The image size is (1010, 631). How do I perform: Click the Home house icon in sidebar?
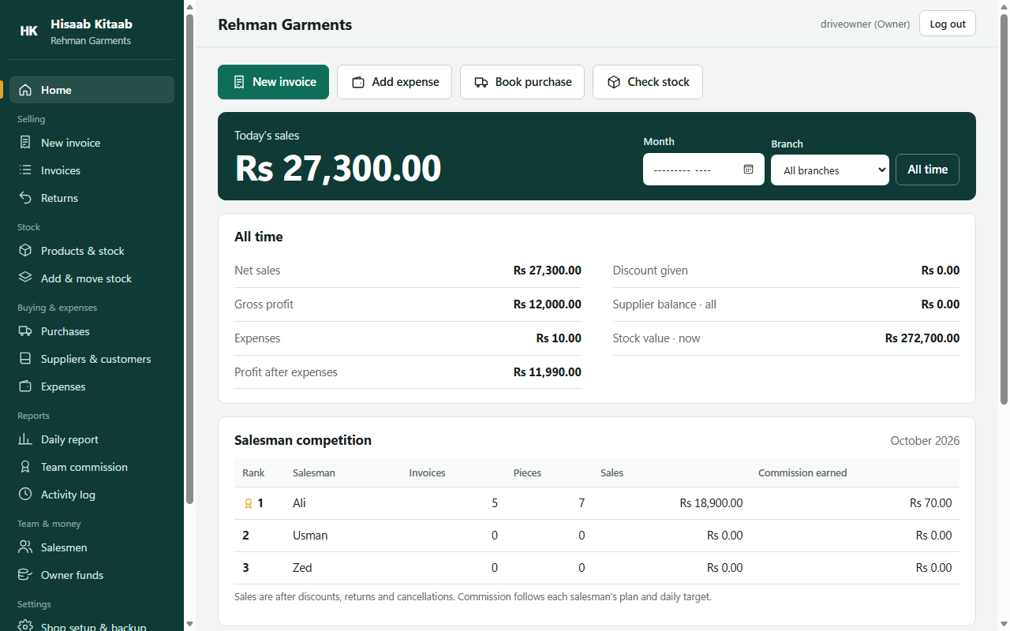point(26,90)
